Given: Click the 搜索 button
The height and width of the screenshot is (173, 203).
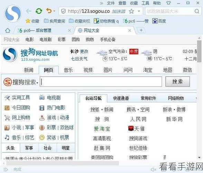Looking at the screenshot, I should point(177,82).
